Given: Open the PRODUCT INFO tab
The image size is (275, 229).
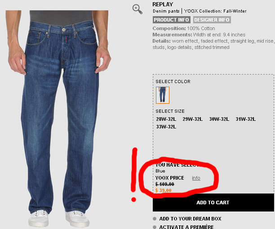Looking at the screenshot, I should (171, 20).
